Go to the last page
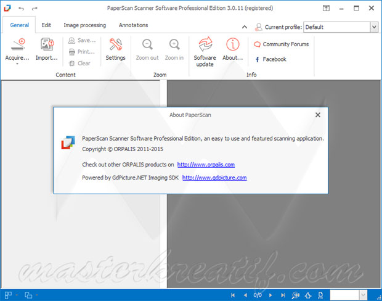 (x=283, y=295)
